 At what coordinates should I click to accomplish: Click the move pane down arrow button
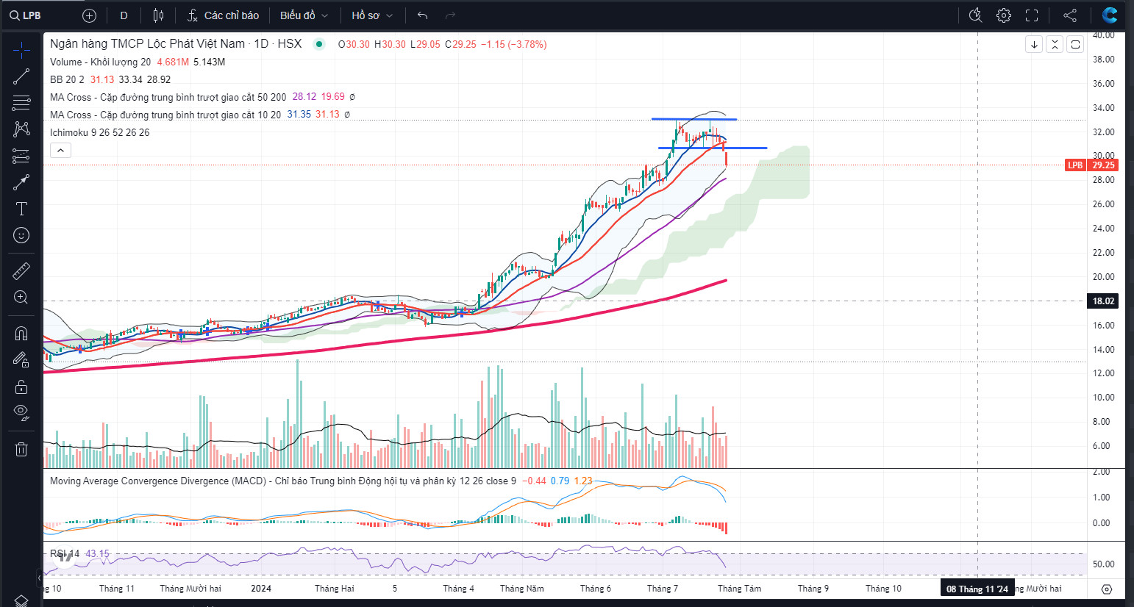[x=1034, y=45]
